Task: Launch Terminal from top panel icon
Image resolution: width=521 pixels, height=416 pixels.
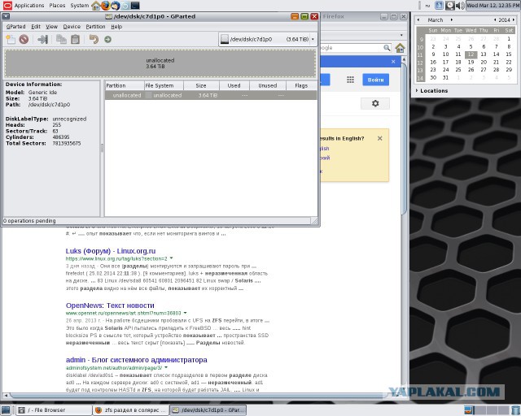Action: [135, 6]
